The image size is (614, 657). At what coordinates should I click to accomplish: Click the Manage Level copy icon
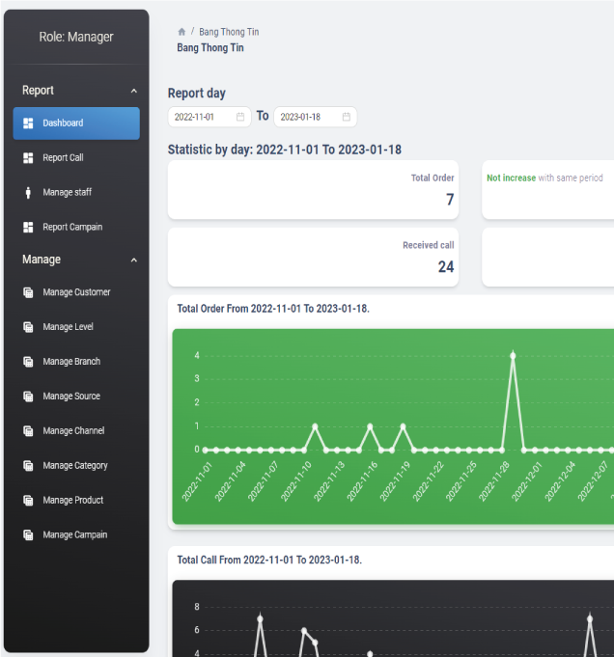pos(28,327)
